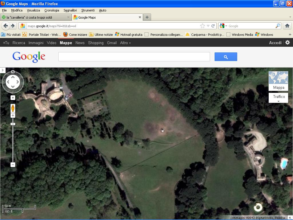Open Google settings gear icon

point(288,42)
